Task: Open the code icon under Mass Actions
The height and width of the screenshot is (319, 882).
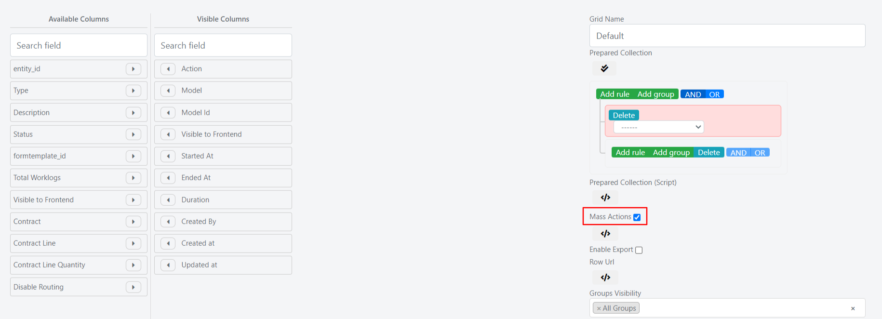Action: point(605,234)
